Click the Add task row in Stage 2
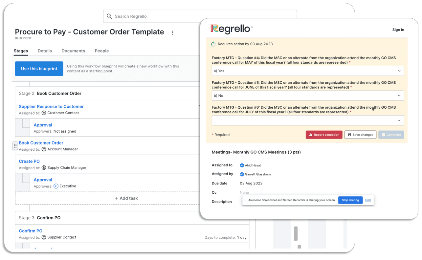 click(126, 198)
